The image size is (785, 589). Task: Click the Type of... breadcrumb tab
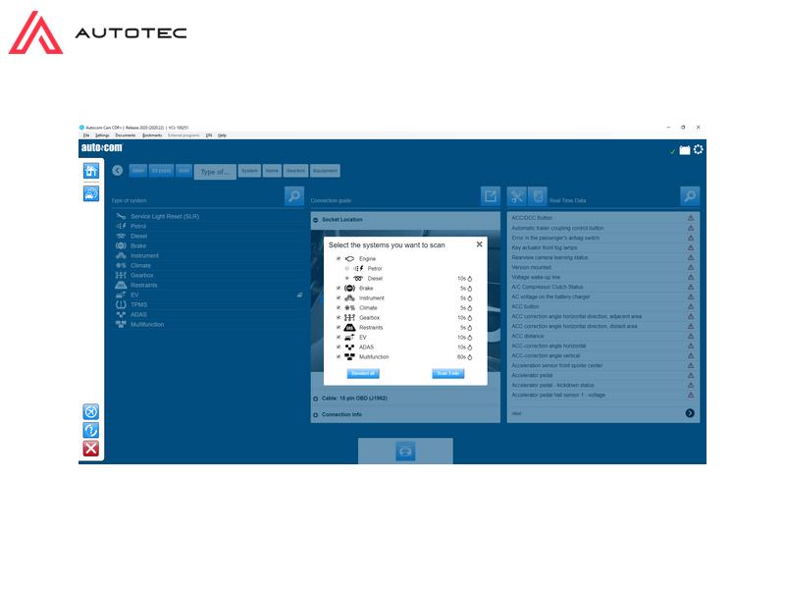(x=215, y=172)
